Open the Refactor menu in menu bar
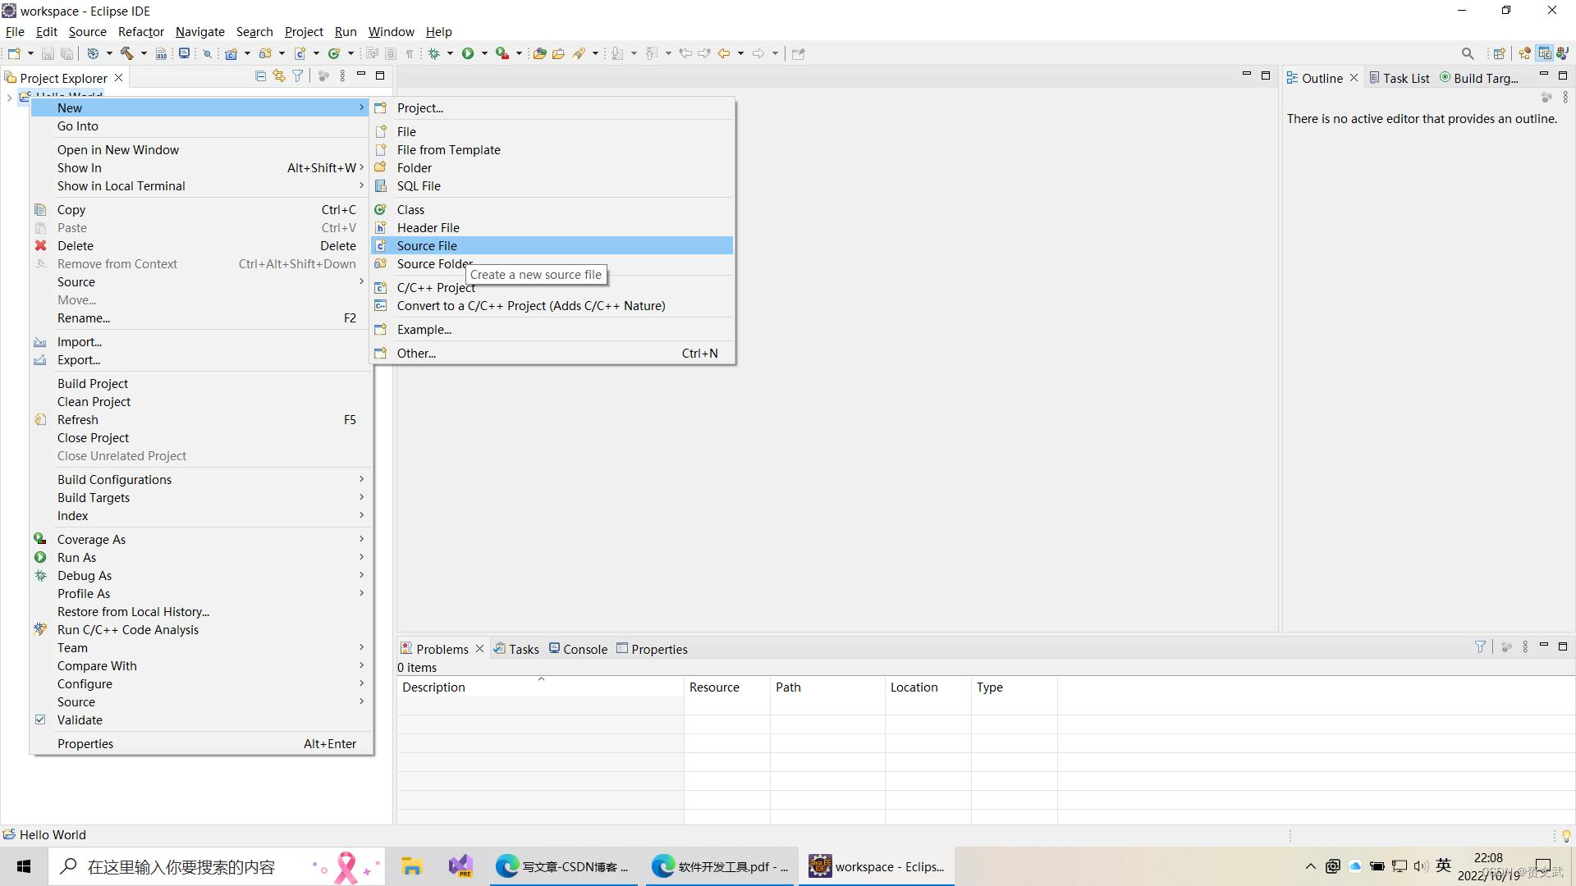The height and width of the screenshot is (886, 1576). click(x=141, y=31)
